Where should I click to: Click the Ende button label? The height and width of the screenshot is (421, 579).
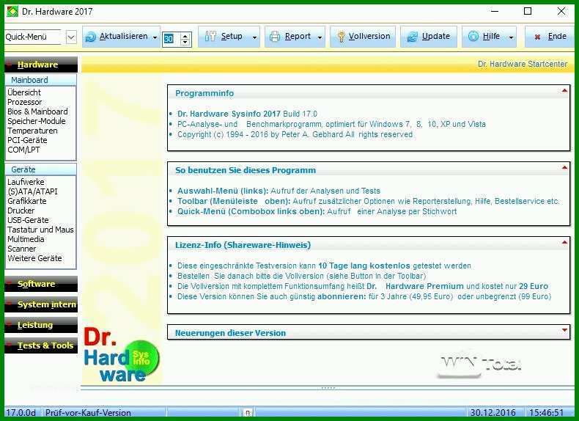click(557, 36)
